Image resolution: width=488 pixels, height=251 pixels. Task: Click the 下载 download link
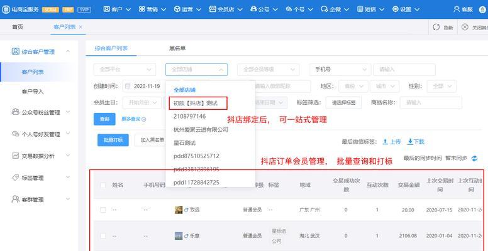[416, 142]
